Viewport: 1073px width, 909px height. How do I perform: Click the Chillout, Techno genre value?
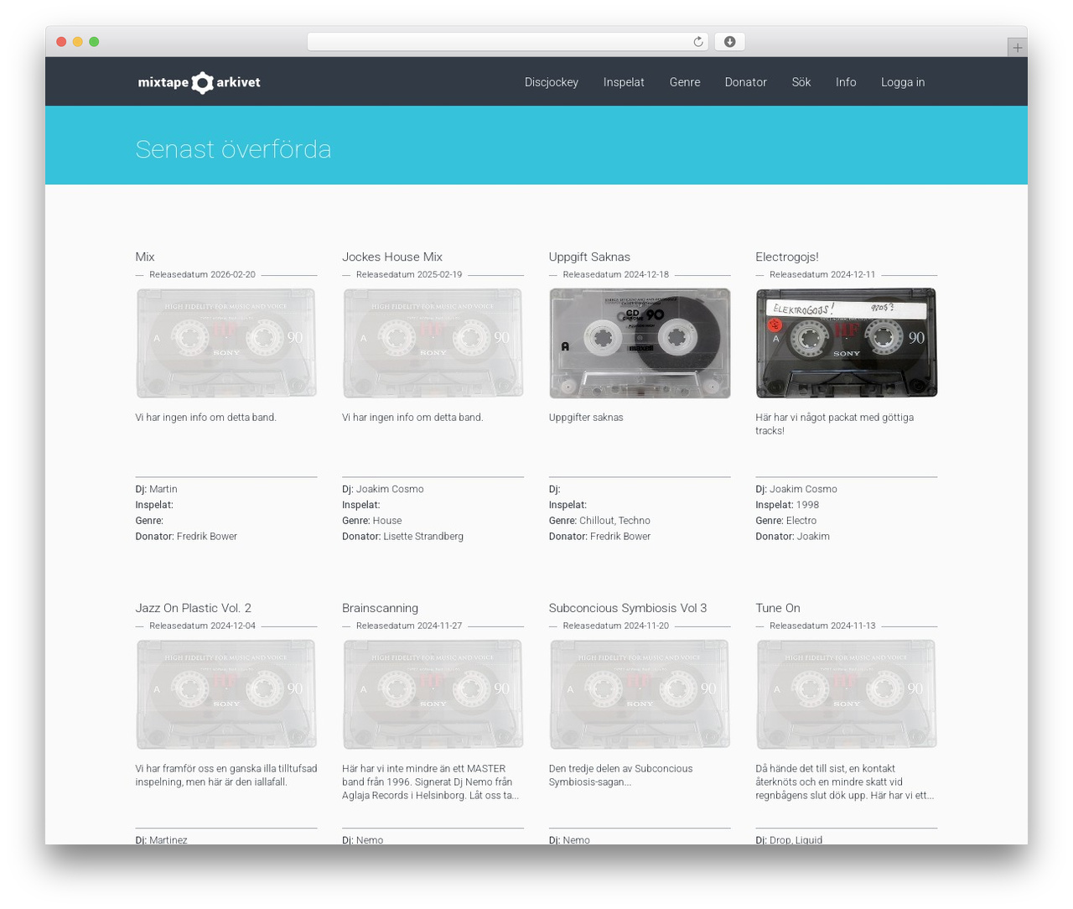click(614, 521)
